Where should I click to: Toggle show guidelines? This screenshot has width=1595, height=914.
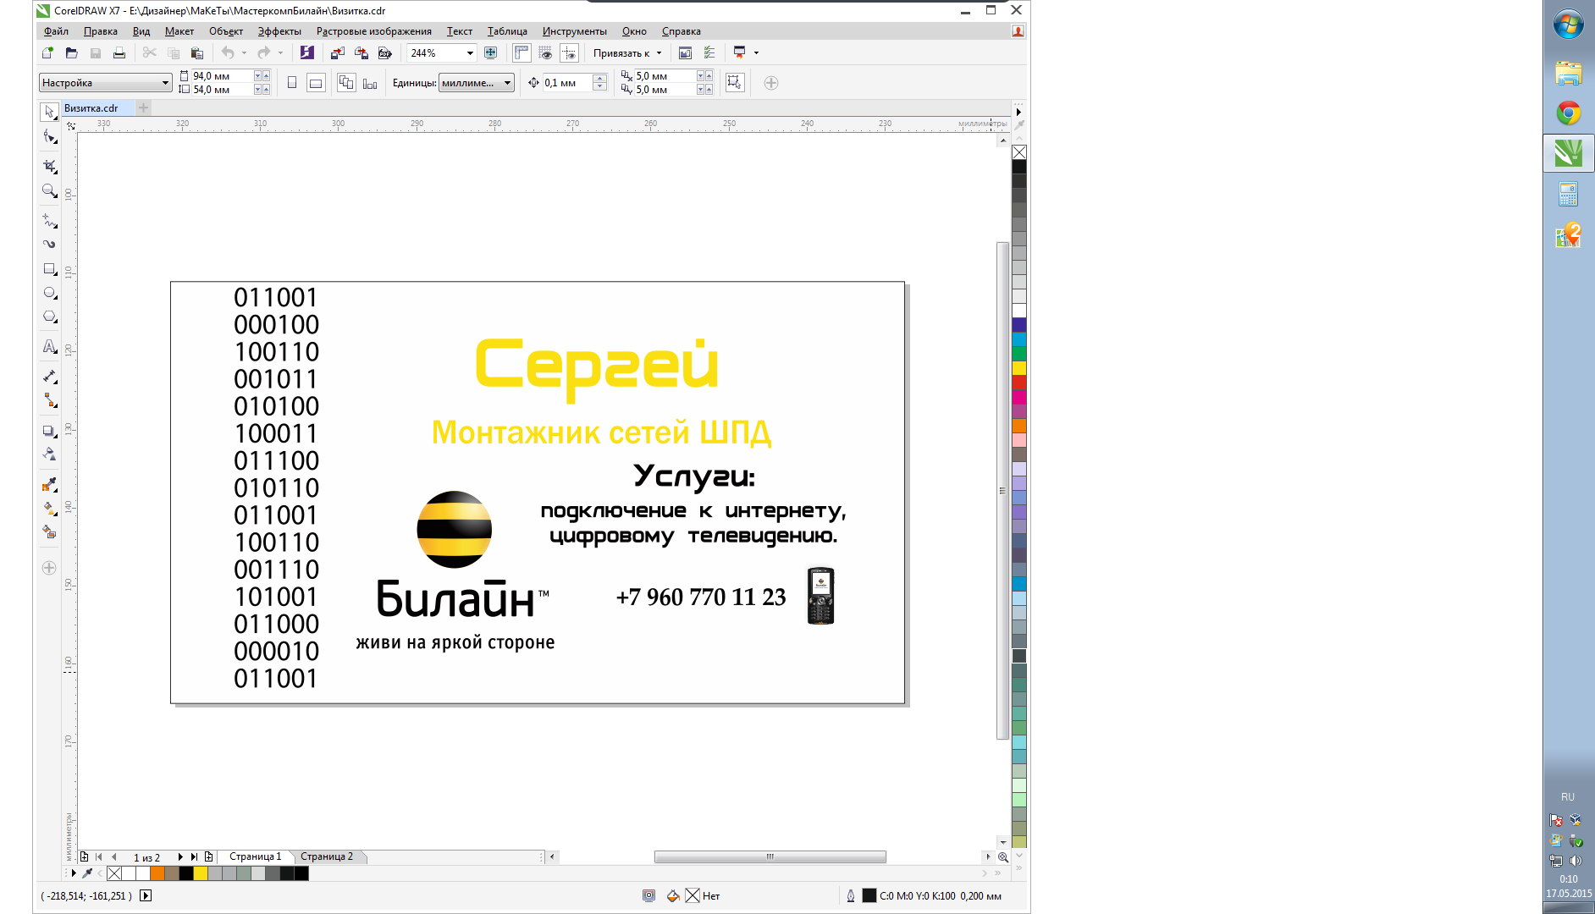569,52
